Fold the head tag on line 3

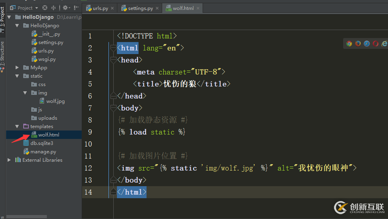click(113, 60)
